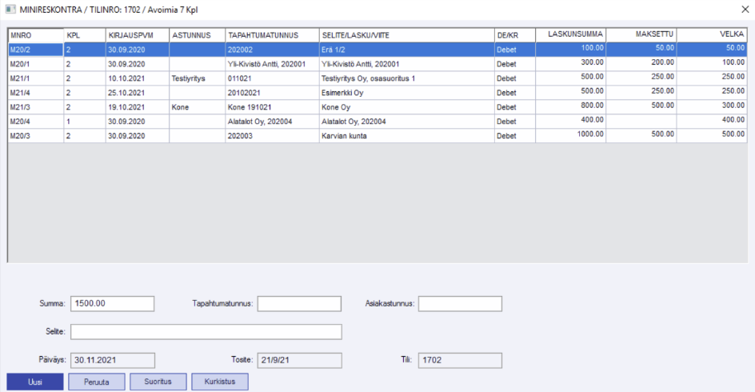Image resolution: width=755 pixels, height=392 pixels.
Task: Click the Kurkistus button
Action: 220,382
